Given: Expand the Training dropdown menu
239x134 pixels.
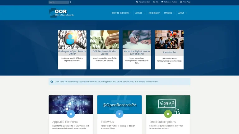Looking at the screenshot, I should (169, 13).
